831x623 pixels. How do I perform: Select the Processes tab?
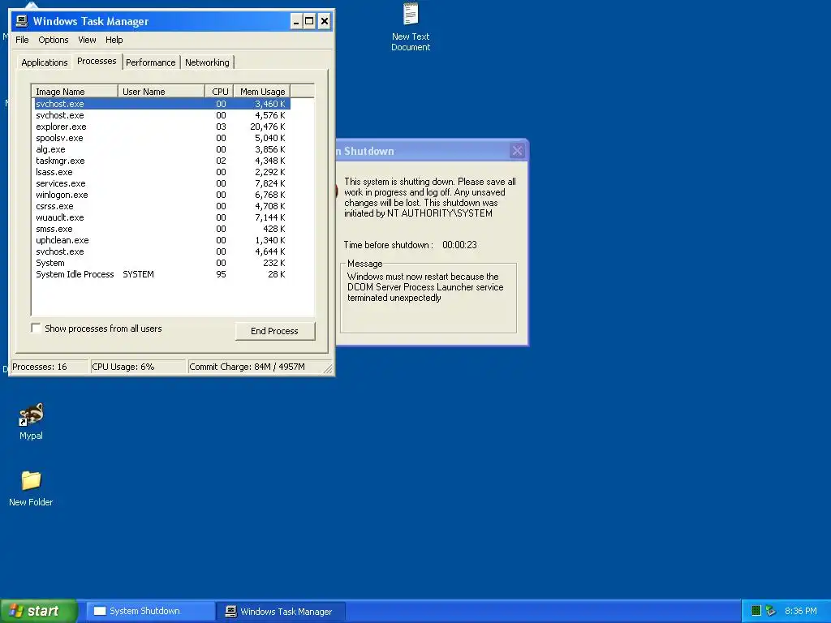pos(97,61)
